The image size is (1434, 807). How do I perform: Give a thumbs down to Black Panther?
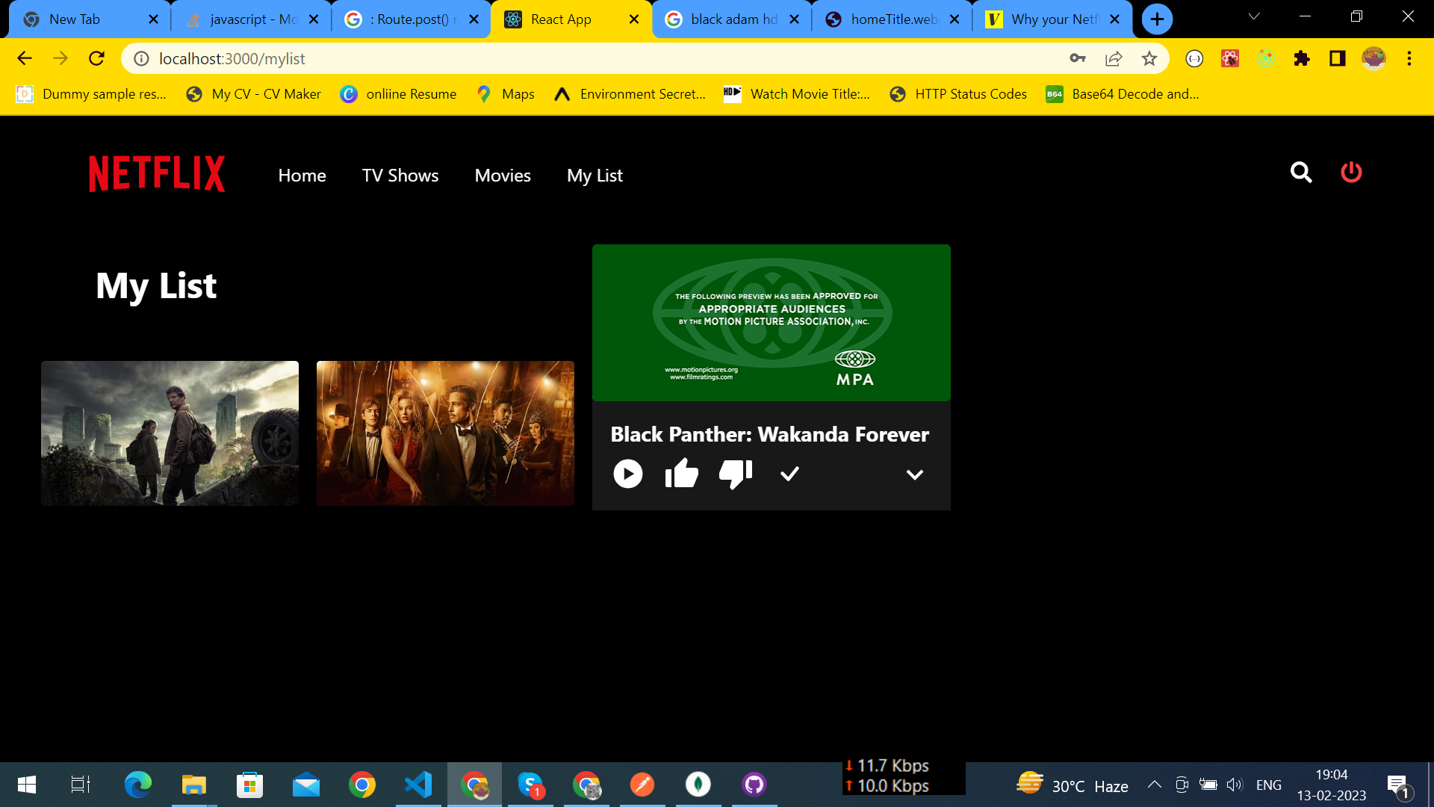pyautogui.click(x=735, y=473)
